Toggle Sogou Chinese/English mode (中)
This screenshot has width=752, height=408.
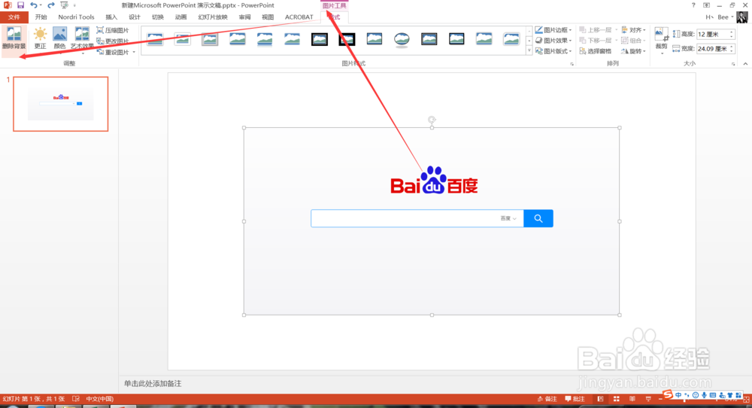coord(678,395)
